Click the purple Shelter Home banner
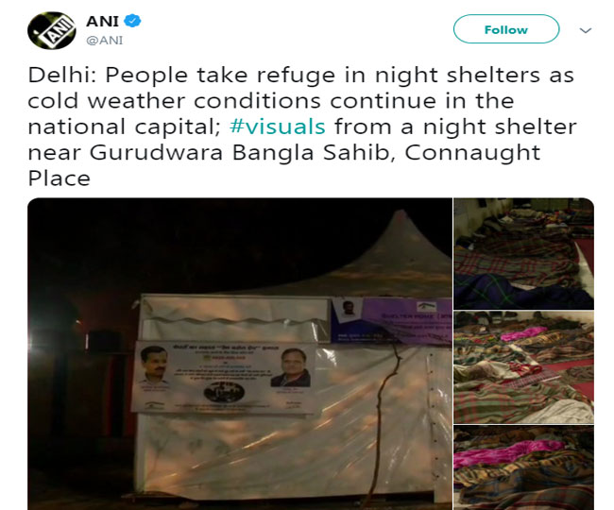This screenshot has height=510, width=614. tap(392, 320)
